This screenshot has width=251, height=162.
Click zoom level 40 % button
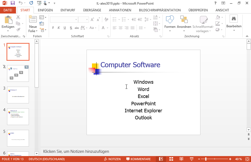click(238, 159)
